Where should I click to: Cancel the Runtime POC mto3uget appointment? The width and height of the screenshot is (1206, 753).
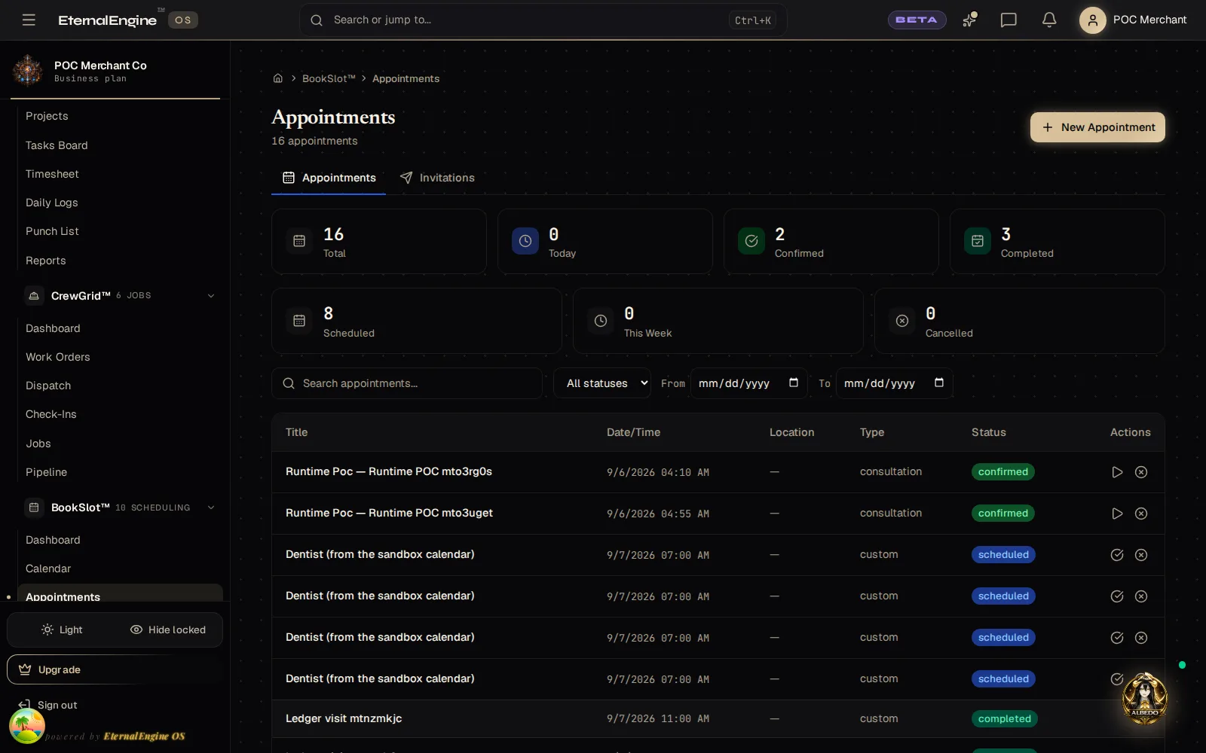[1141, 514]
